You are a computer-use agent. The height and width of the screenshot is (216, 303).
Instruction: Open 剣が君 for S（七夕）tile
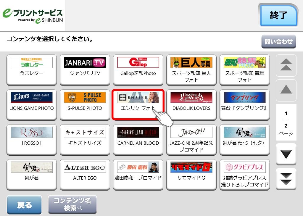click(245, 140)
